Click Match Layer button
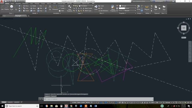Image resolution: width=192 pixels, height=108 pixels. pyautogui.click(x=87, y=11)
